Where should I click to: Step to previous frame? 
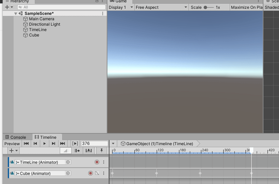[35, 144]
